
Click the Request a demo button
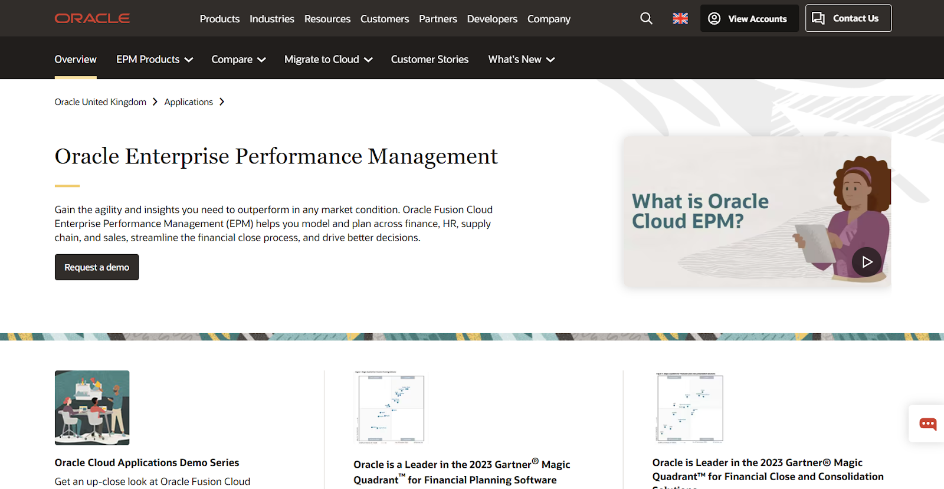click(97, 267)
